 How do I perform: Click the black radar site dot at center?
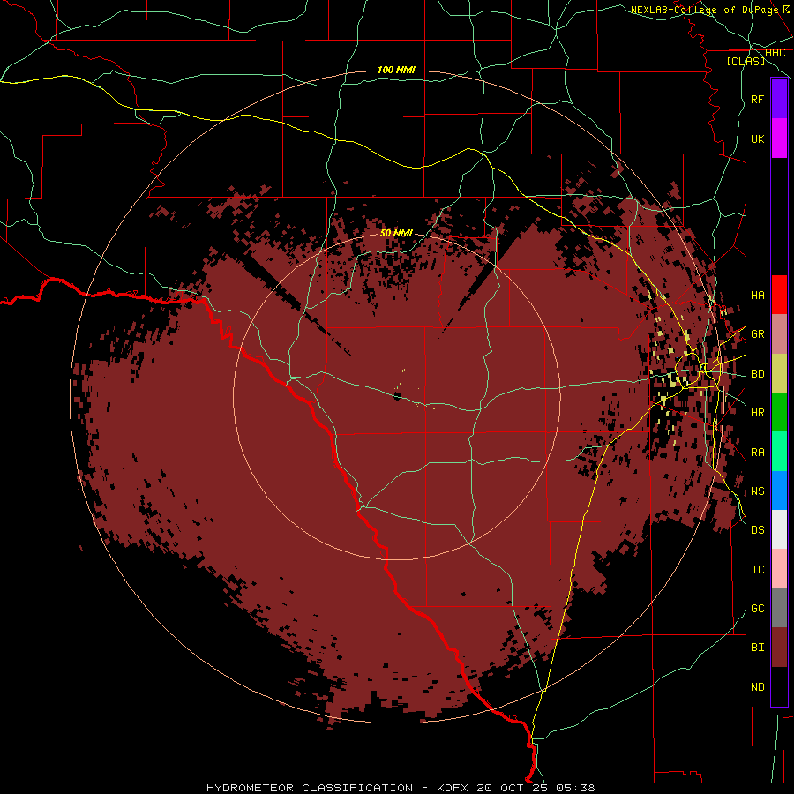(x=397, y=396)
